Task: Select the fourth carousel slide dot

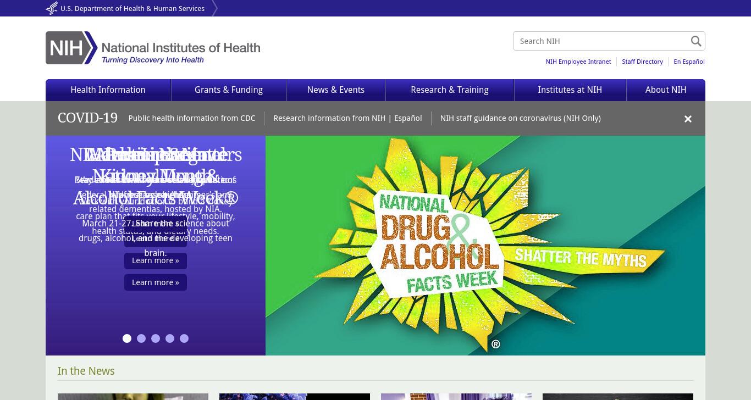Action: click(x=170, y=338)
